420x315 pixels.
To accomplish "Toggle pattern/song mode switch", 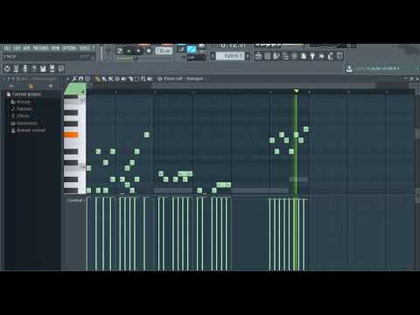I will click(119, 51).
